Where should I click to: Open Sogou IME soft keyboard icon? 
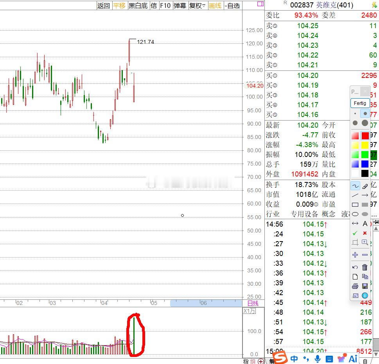[329, 359]
